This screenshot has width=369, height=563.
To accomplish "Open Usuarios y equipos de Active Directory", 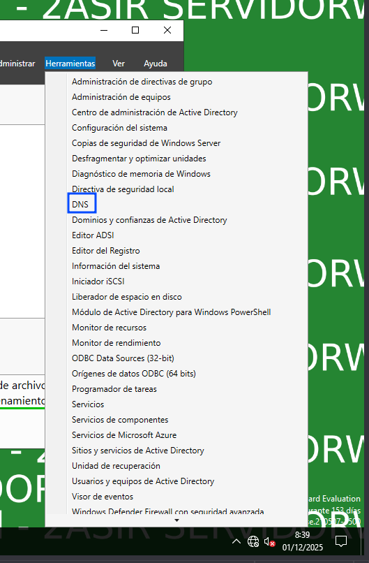I will point(143,481).
